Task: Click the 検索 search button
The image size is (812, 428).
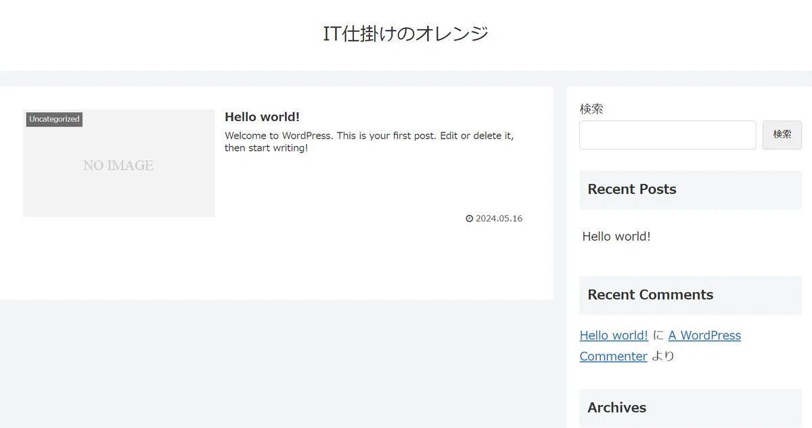Action: pos(782,135)
